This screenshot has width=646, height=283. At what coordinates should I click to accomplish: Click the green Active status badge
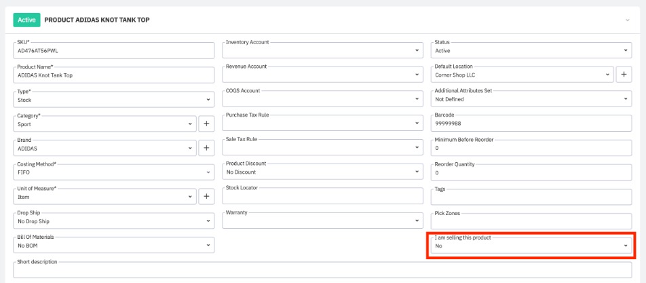(26, 20)
